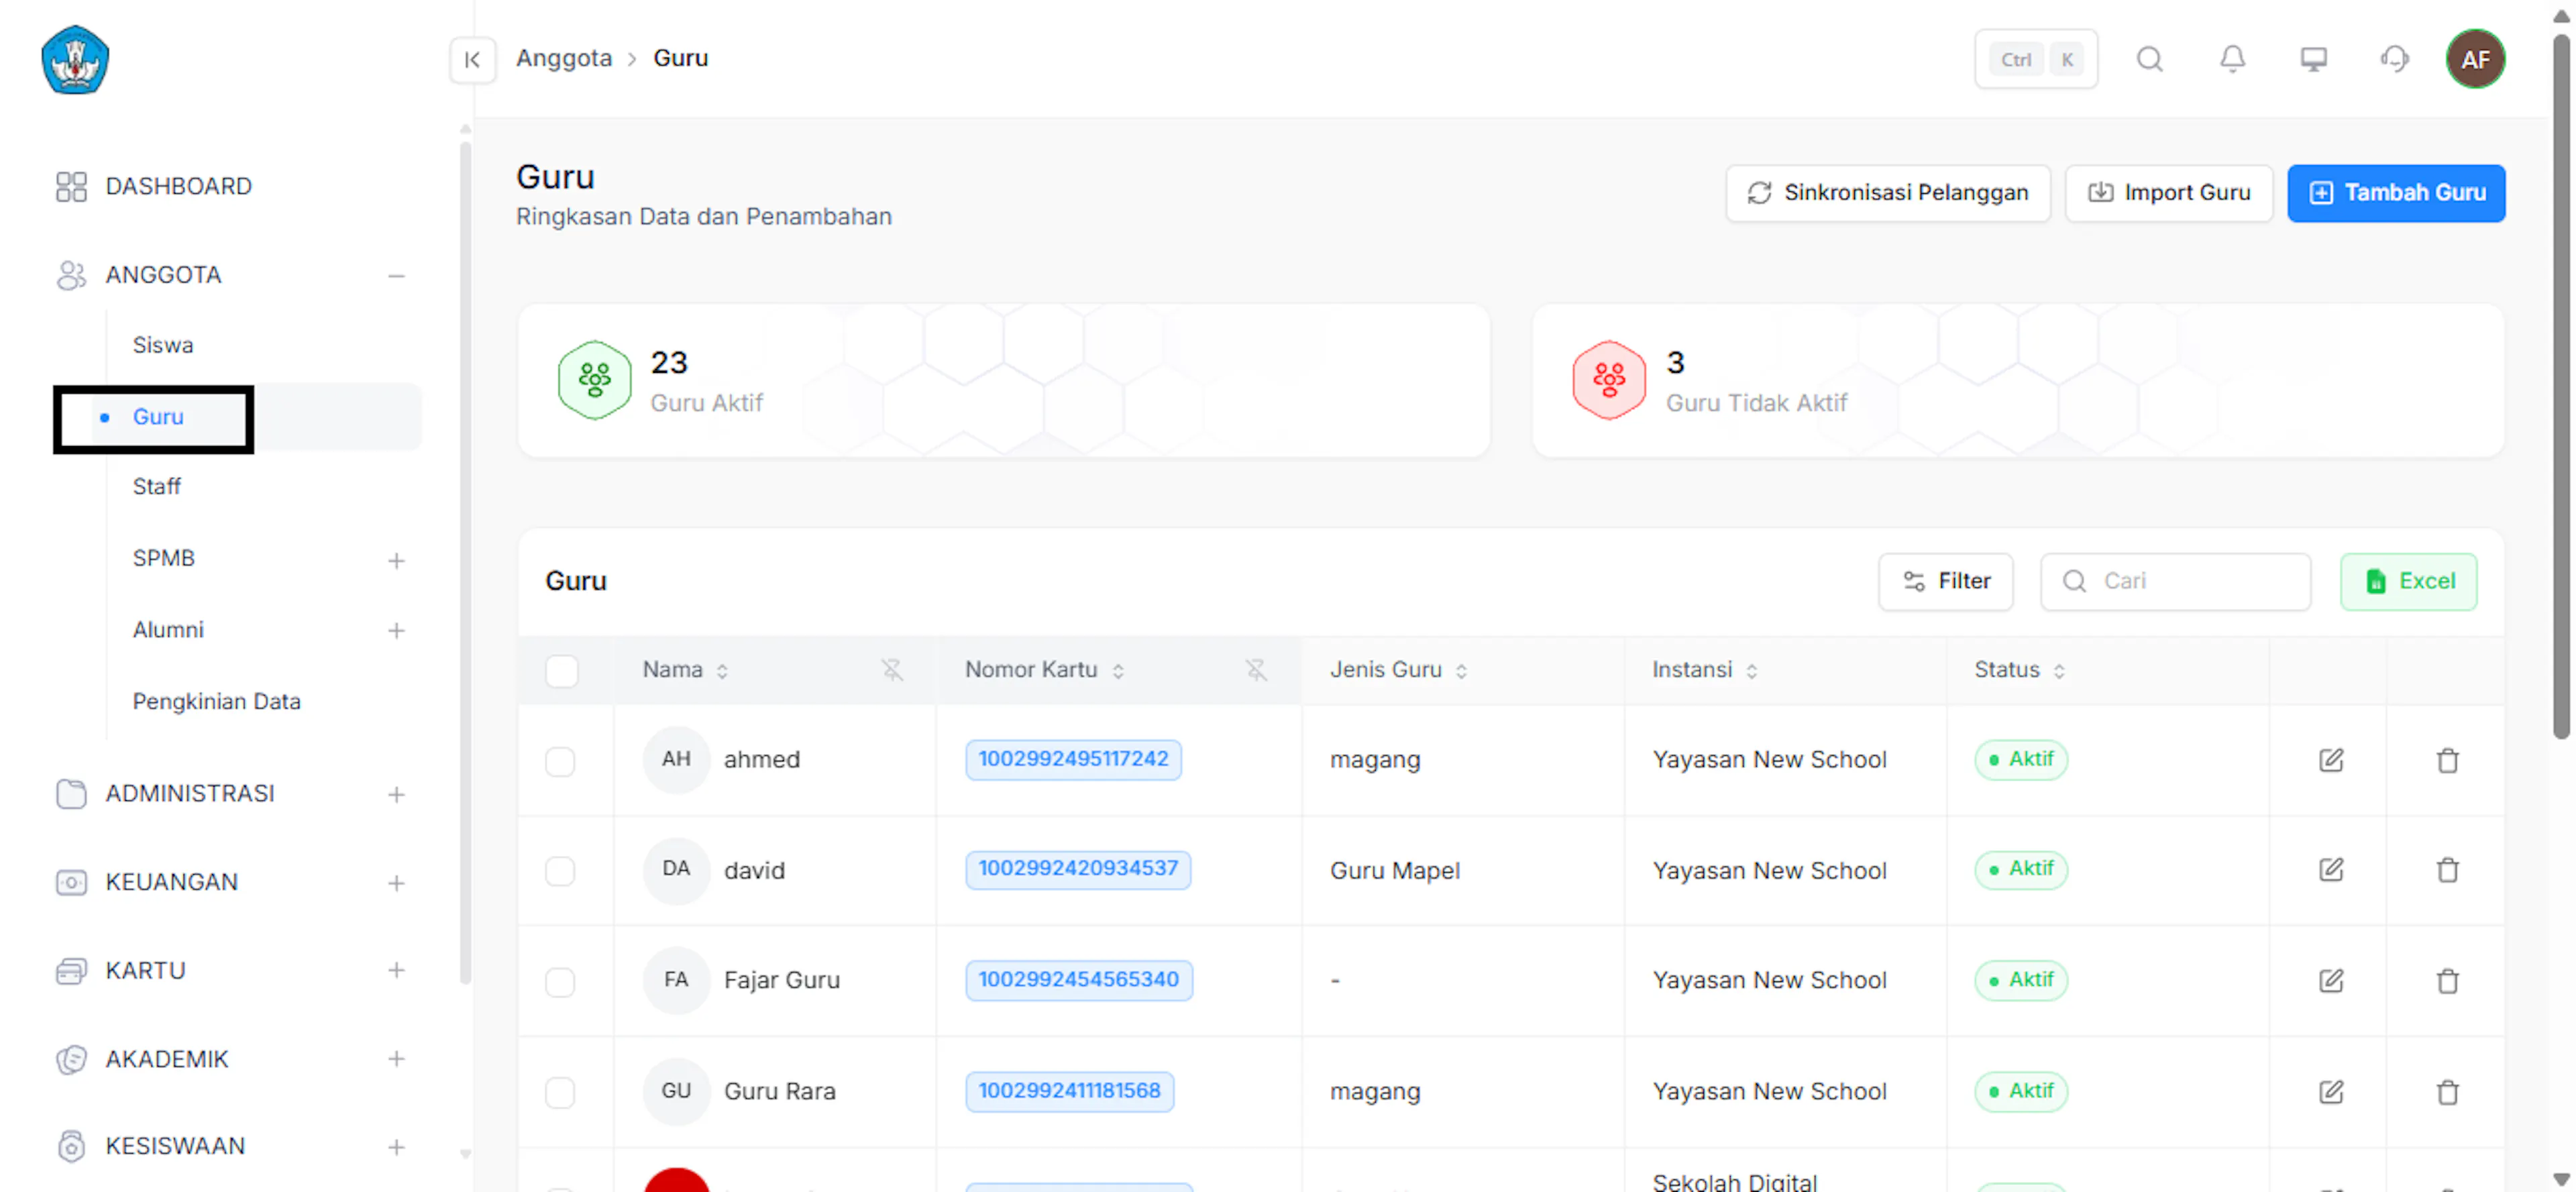Click the Aktif badge in david row
The width and height of the screenshot is (2576, 1192).
(2021, 870)
